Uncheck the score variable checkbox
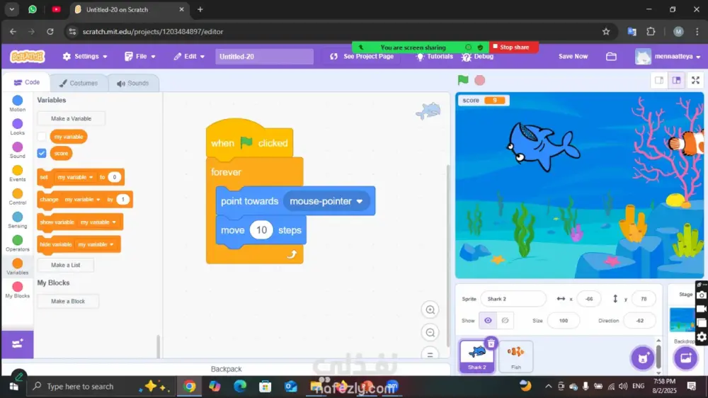 click(42, 153)
